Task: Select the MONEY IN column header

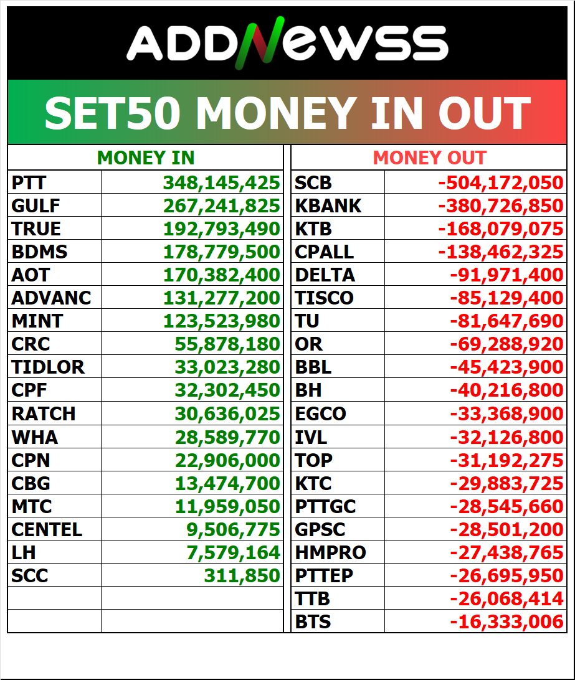Action: [x=146, y=158]
